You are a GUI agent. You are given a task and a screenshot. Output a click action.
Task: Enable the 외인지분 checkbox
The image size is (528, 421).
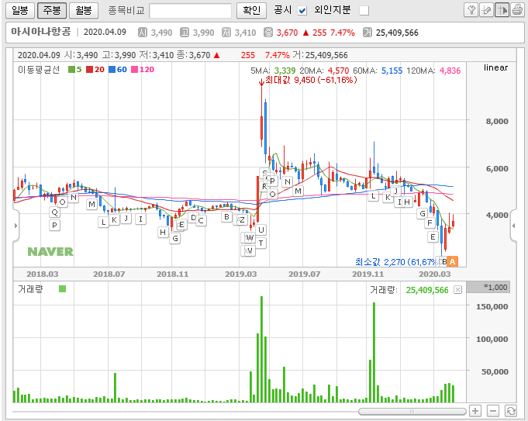coord(364,11)
